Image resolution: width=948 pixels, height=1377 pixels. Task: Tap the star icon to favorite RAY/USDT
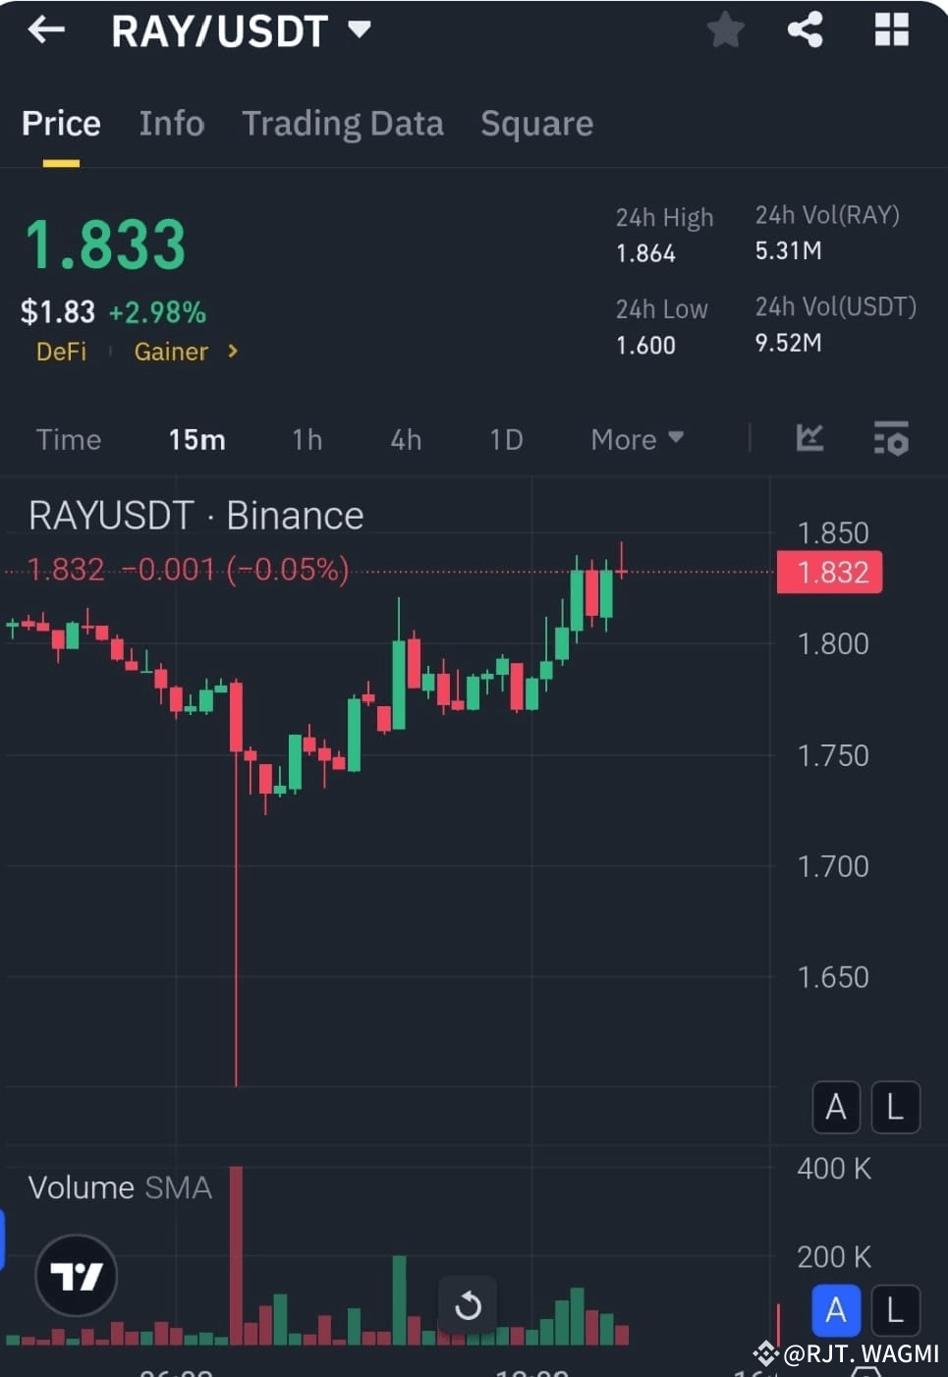point(725,29)
